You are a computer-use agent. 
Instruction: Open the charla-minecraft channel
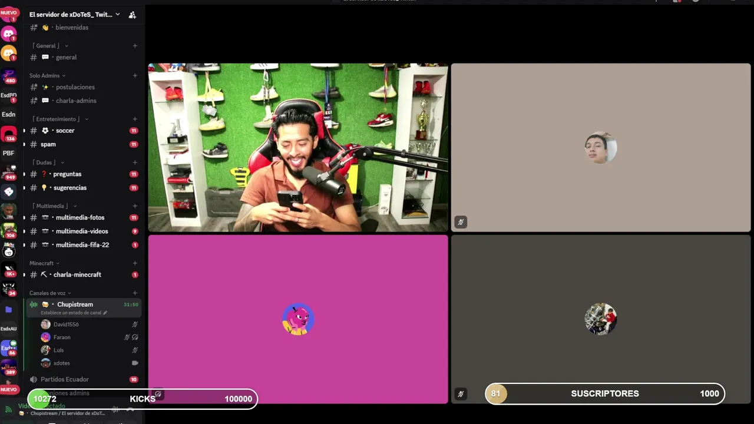(84, 275)
